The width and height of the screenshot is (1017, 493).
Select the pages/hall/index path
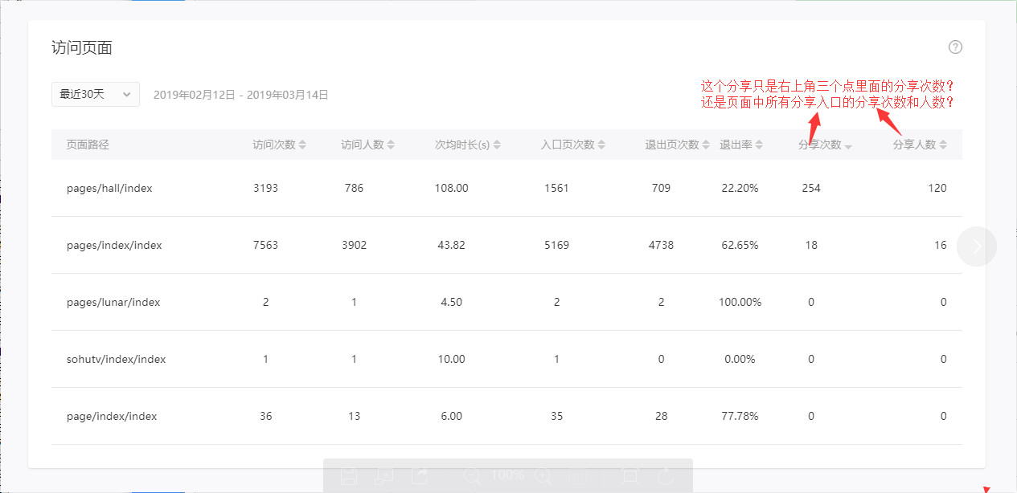click(109, 188)
